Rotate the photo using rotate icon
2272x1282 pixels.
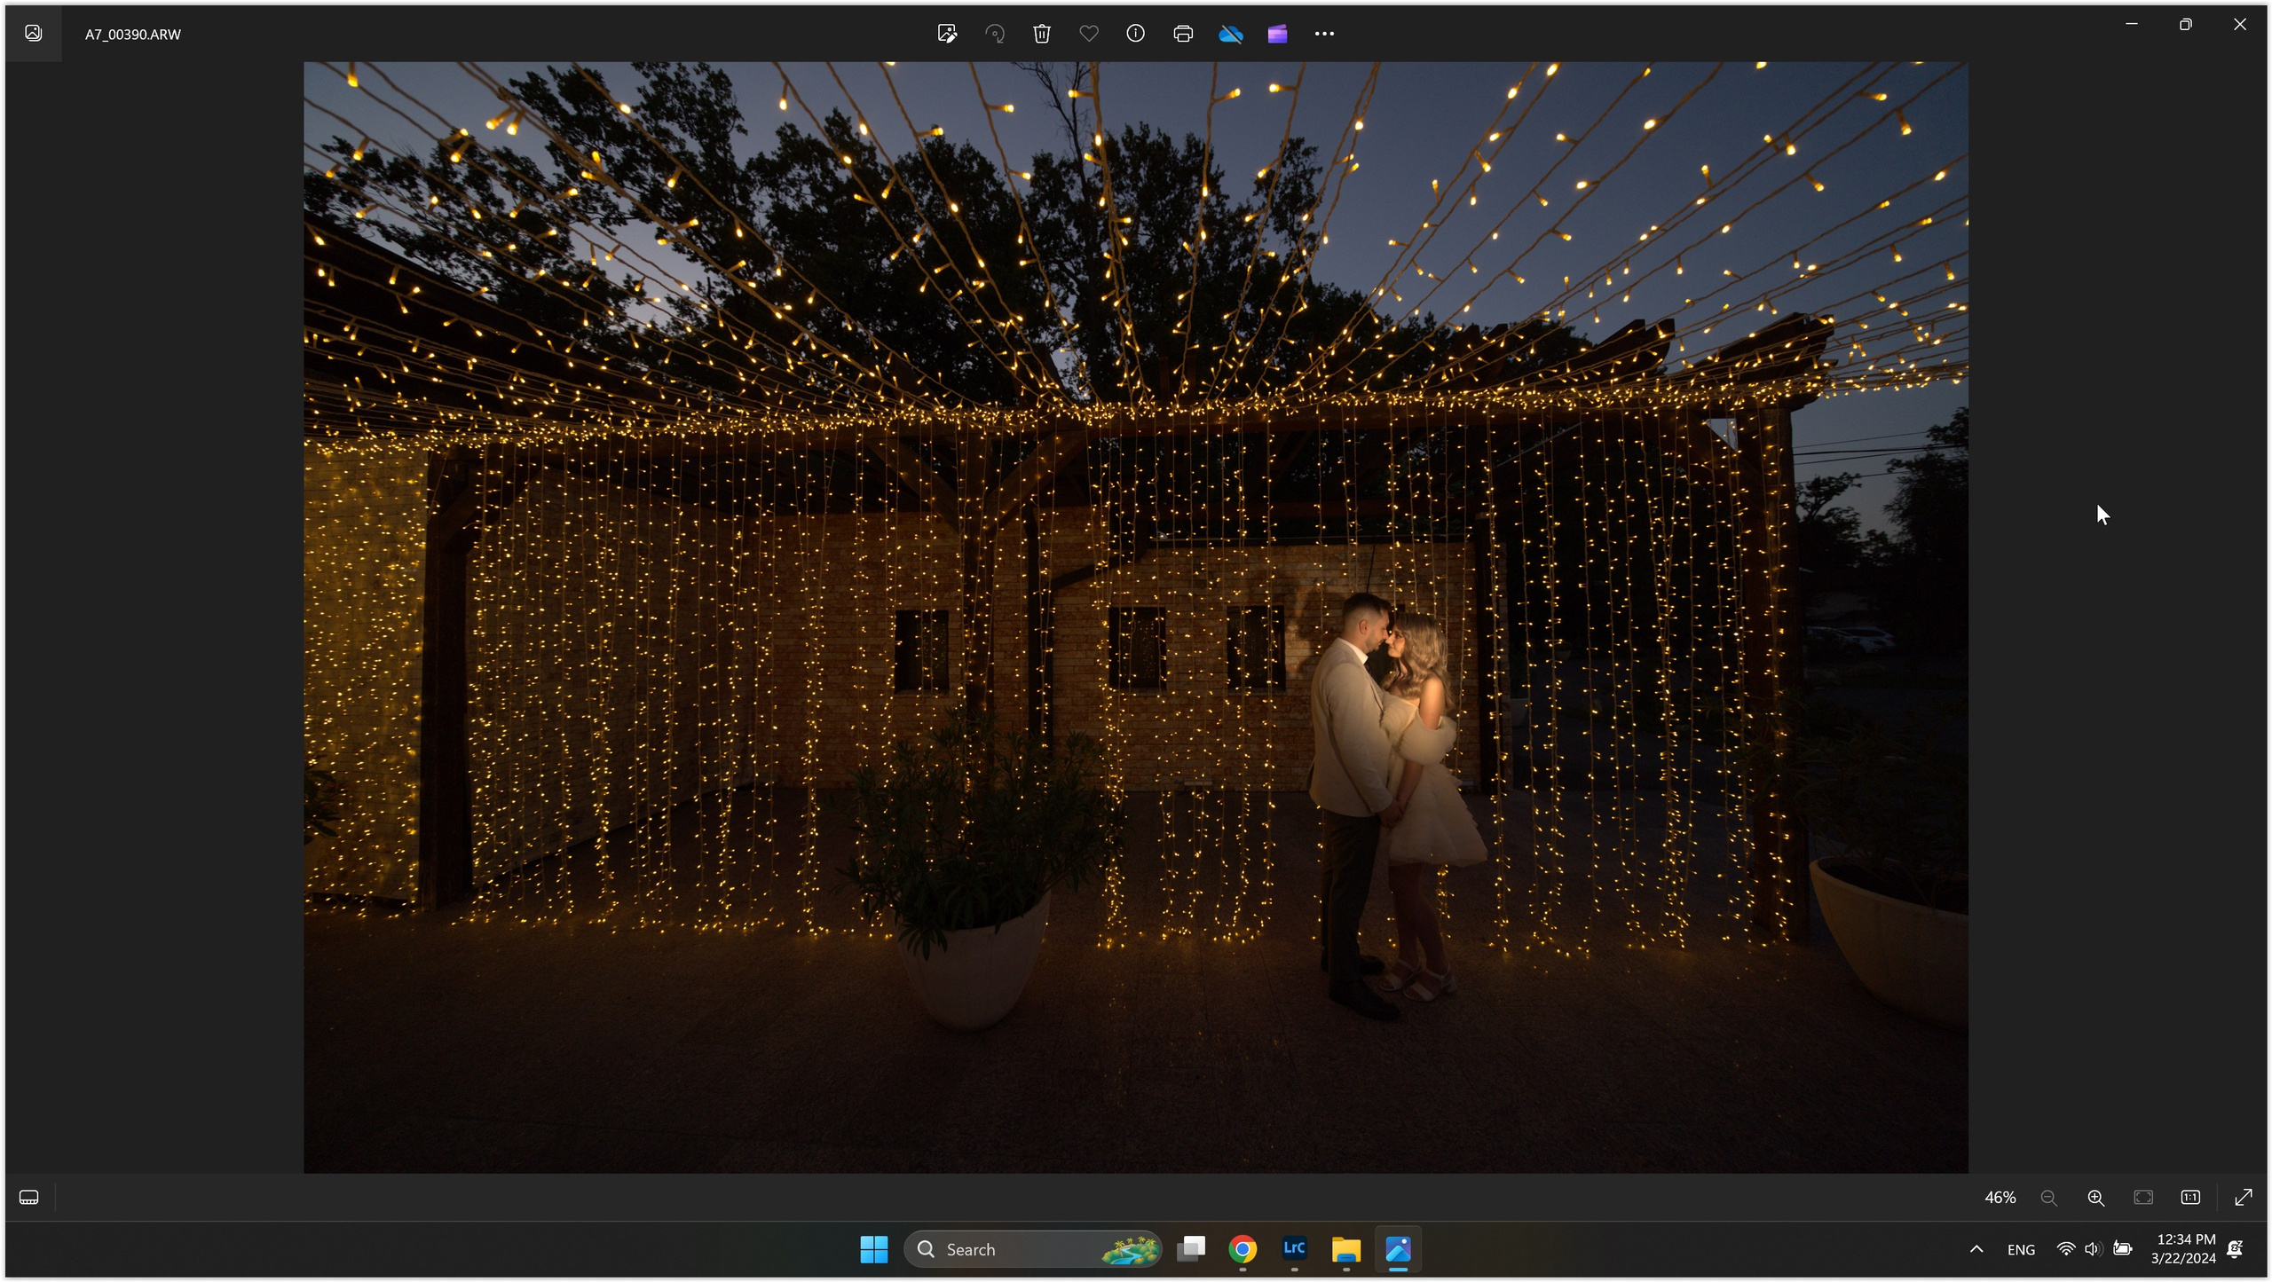[x=995, y=34]
